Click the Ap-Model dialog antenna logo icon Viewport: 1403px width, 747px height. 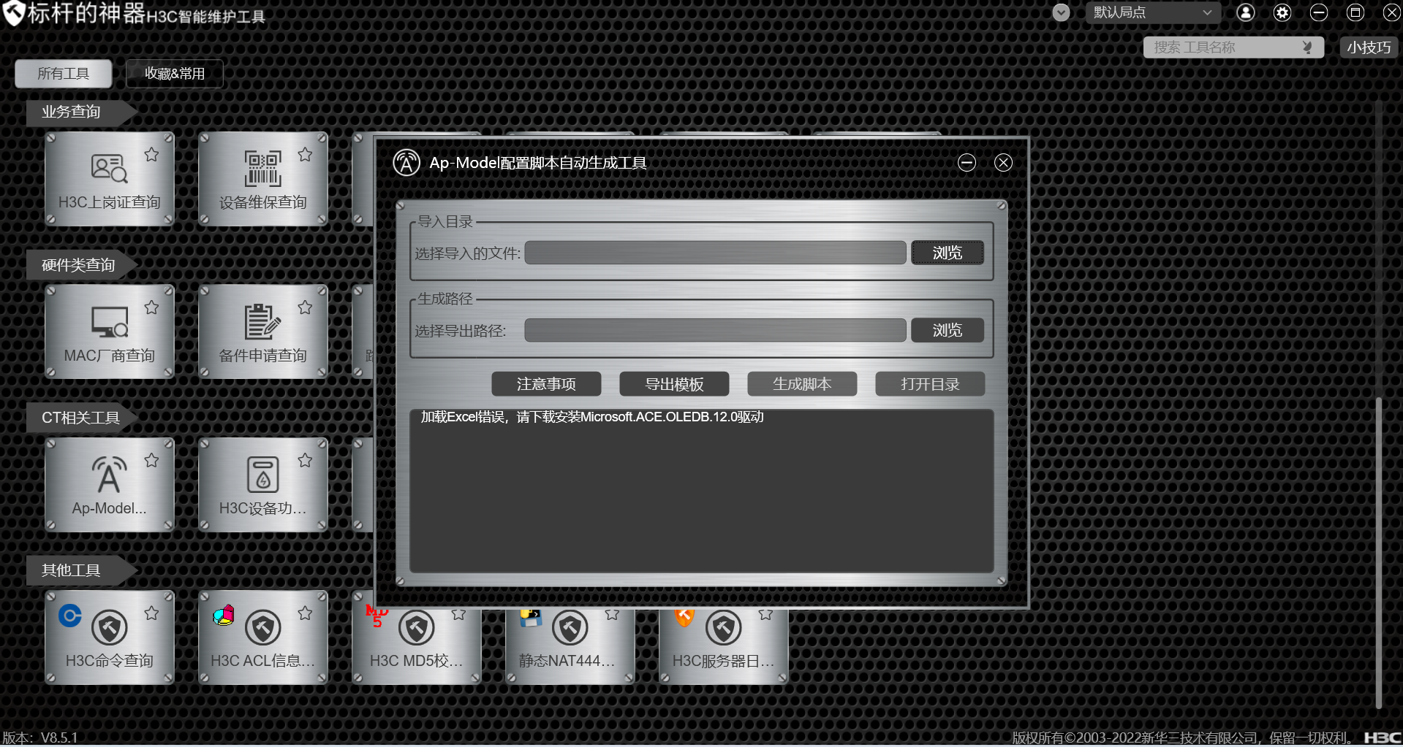[406, 162]
